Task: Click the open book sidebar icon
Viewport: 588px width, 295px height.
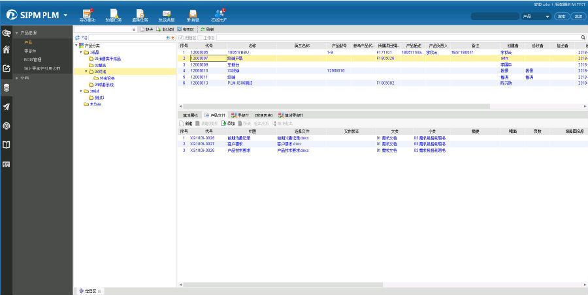Action: pos(7,145)
